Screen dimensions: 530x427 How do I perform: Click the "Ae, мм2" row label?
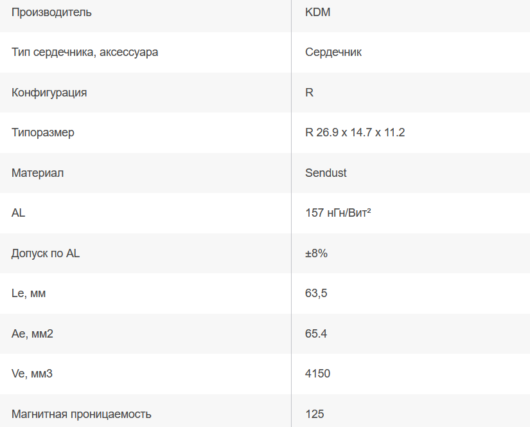pyautogui.click(x=32, y=334)
